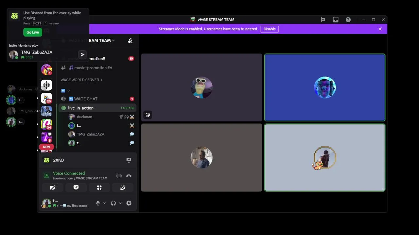Disconnect from voice with the hang-up icon
The image size is (419, 235).
tap(129, 176)
